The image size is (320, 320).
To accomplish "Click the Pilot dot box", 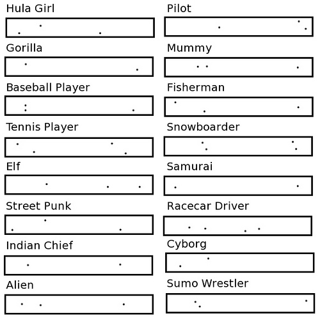I will tap(239, 27).
